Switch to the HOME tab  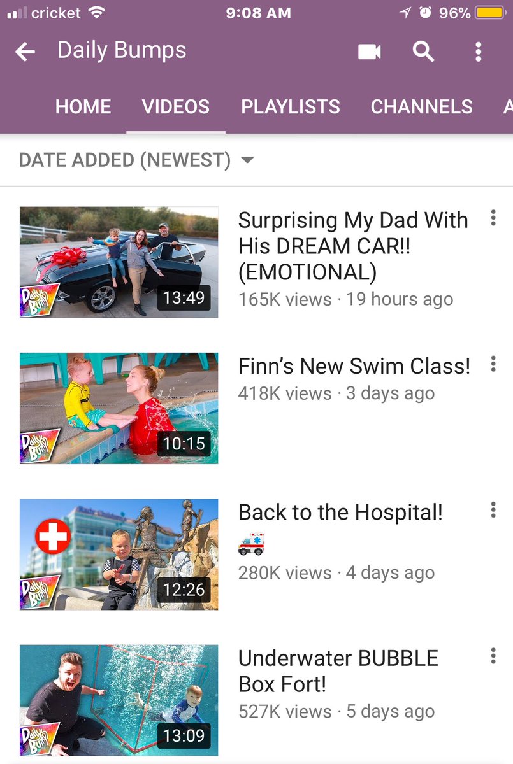pyautogui.click(x=83, y=106)
